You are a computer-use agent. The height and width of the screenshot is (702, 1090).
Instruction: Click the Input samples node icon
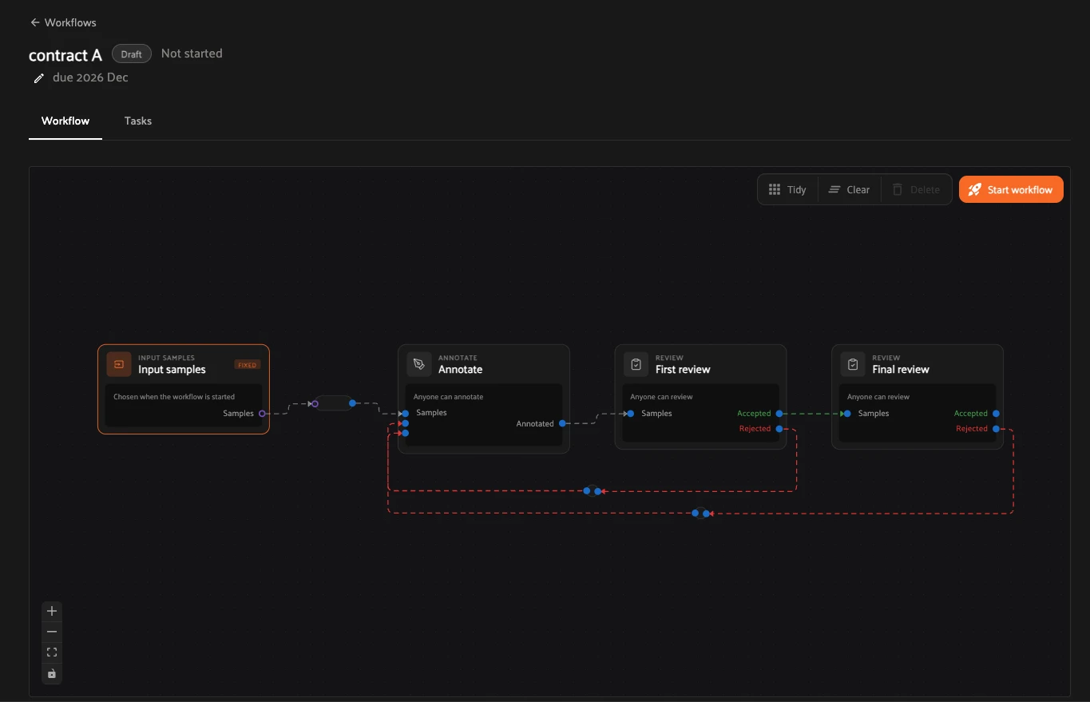click(x=119, y=364)
